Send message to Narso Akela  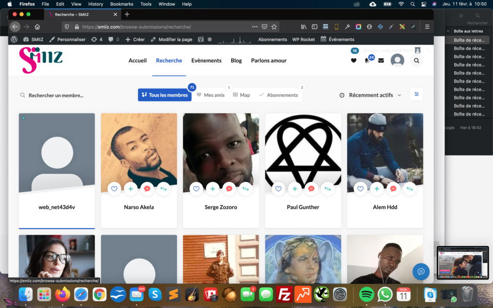pyautogui.click(x=147, y=189)
